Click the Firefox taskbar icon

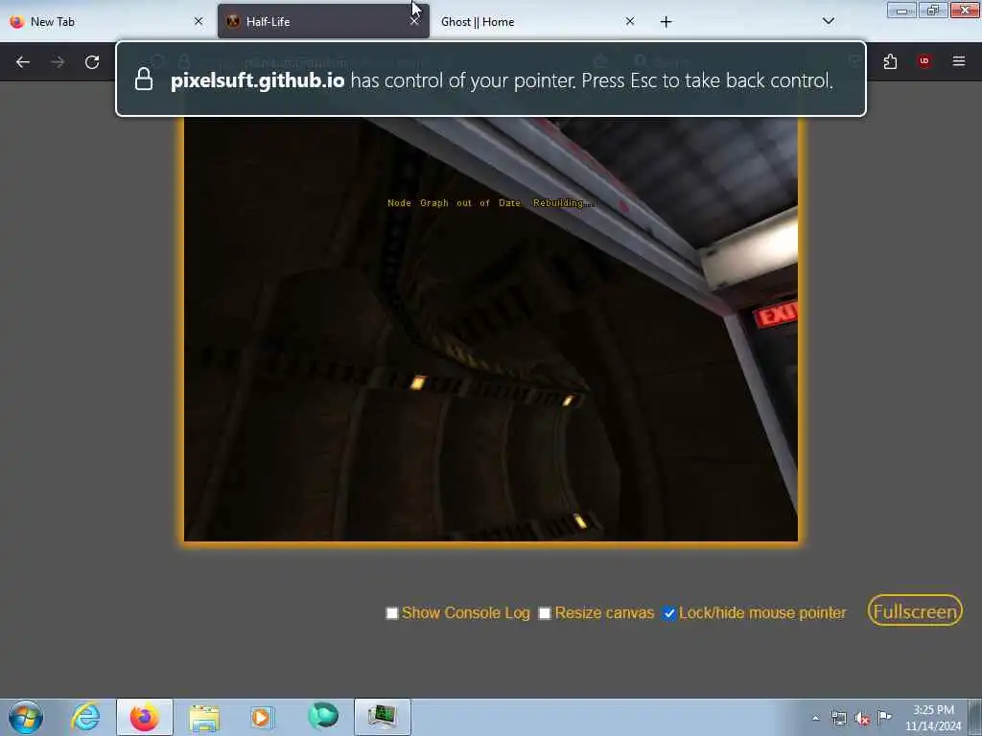coord(144,717)
